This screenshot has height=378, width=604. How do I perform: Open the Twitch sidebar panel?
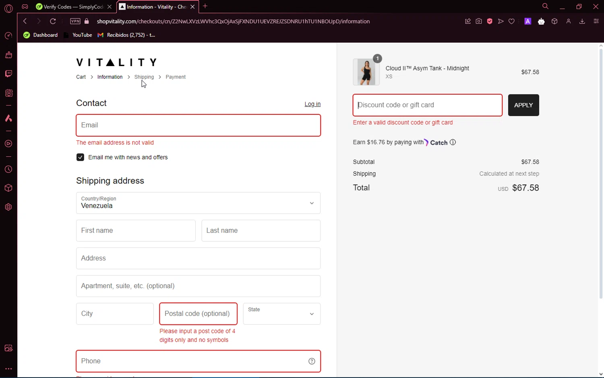click(8, 74)
